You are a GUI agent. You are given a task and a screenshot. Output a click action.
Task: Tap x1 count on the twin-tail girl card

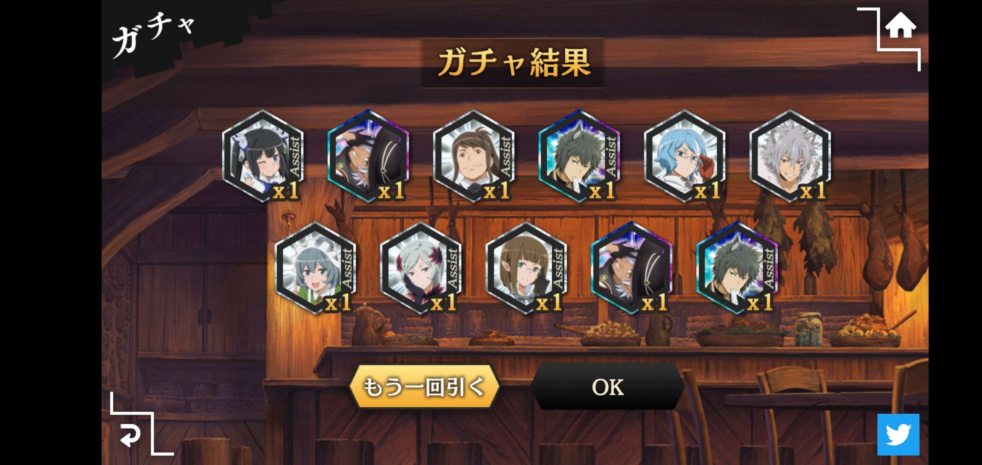(x=286, y=191)
